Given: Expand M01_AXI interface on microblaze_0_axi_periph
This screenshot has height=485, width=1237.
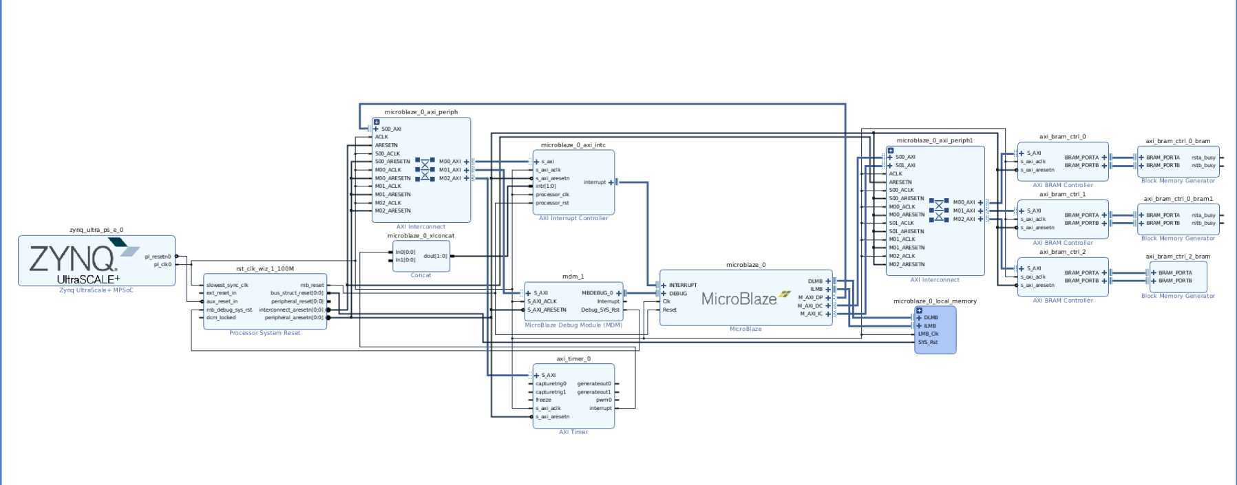Looking at the screenshot, I should click(467, 170).
